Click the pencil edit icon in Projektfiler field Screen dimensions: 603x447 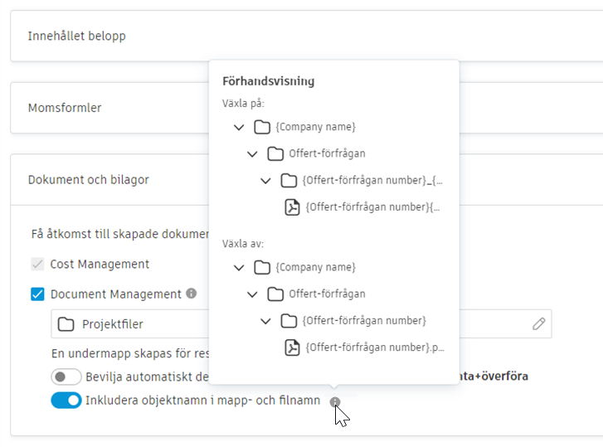(x=539, y=323)
